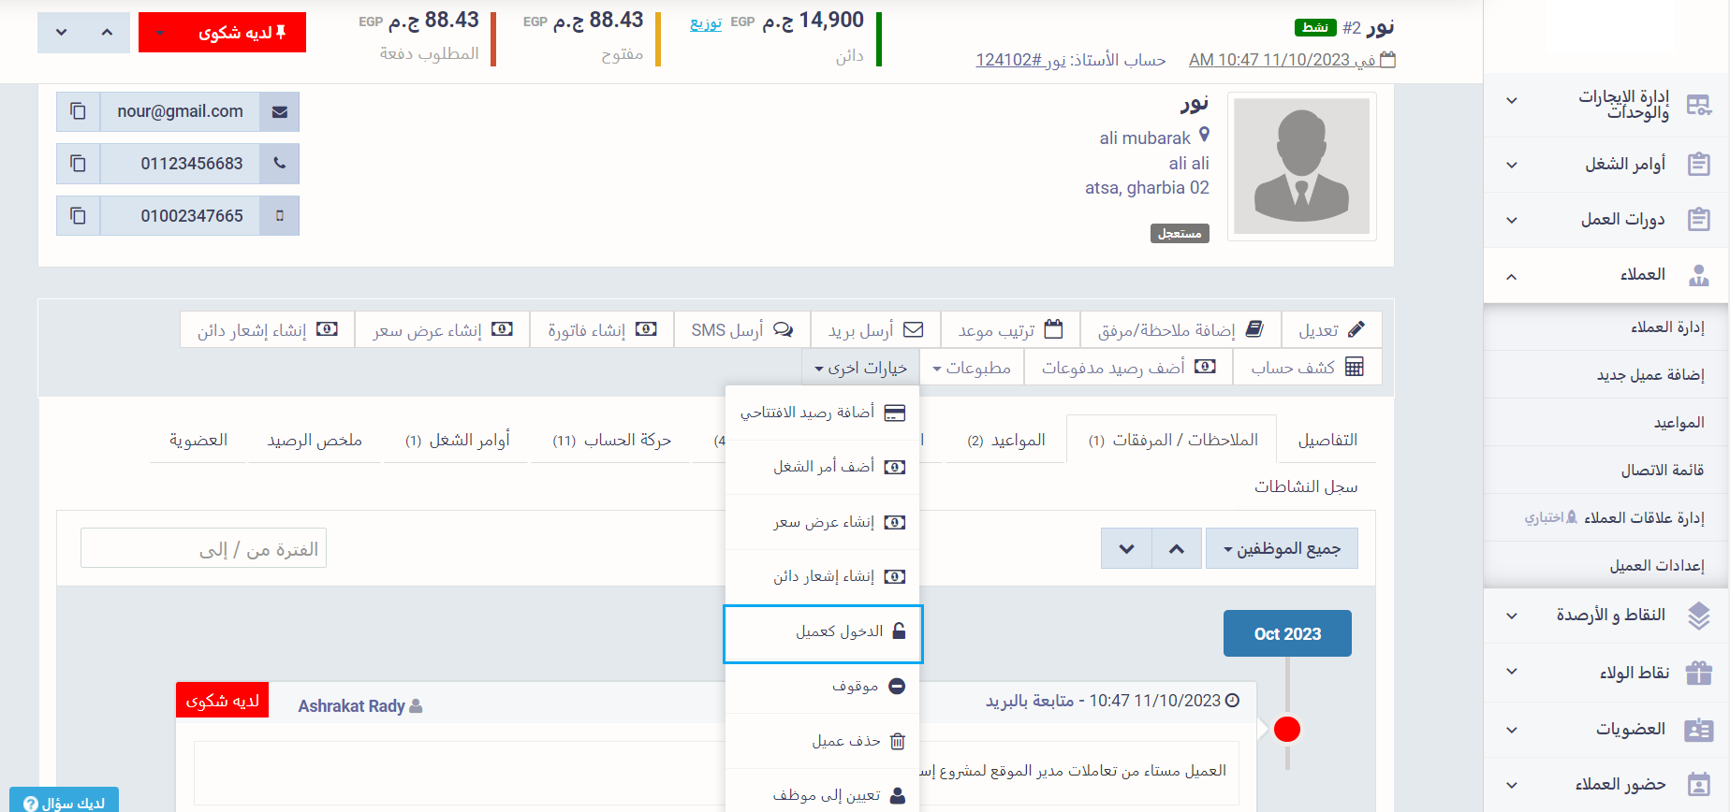This screenshot has height=812, width=1730.
Task: Open the ملخص الرصيد tab
Action: (x=315, y=440)
